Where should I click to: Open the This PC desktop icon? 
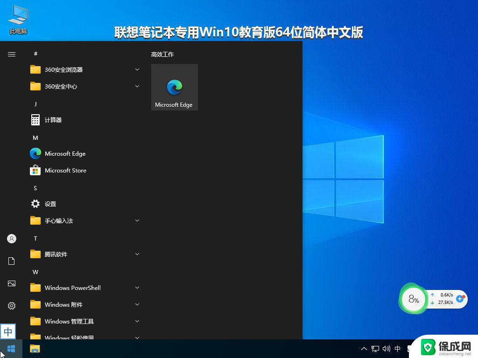(18, 20)
